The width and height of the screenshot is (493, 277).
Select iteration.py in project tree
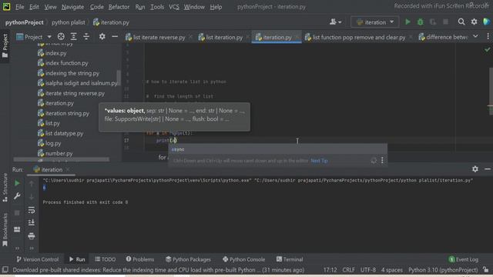tap(55, 103)
